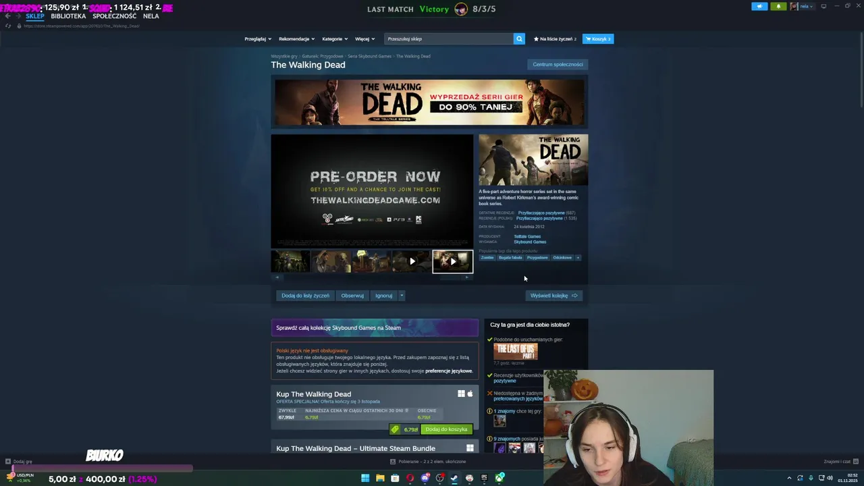Viewport: 864px width, 486px height.
Task: Click the Obserwuj button
Action: click(352, 296)
